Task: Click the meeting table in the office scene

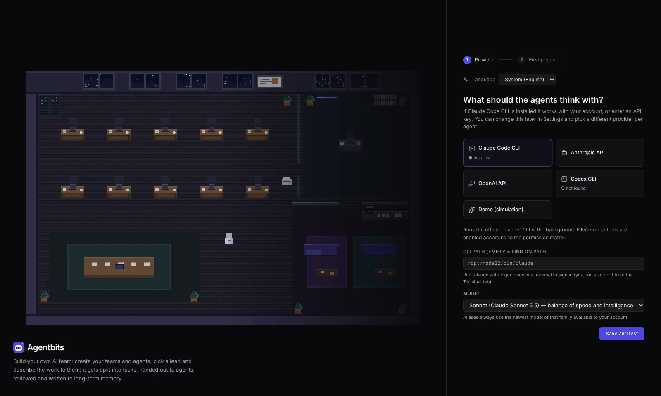Action: [119, 267]
